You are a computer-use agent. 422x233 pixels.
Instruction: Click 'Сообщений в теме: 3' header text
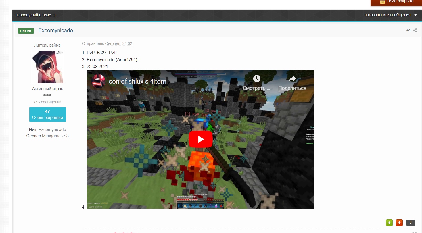pyautogui.click(x=36, y=15)
